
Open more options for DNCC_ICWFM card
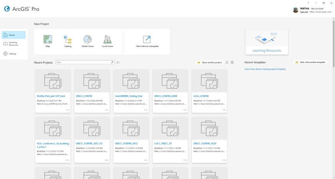pos(107,110)
